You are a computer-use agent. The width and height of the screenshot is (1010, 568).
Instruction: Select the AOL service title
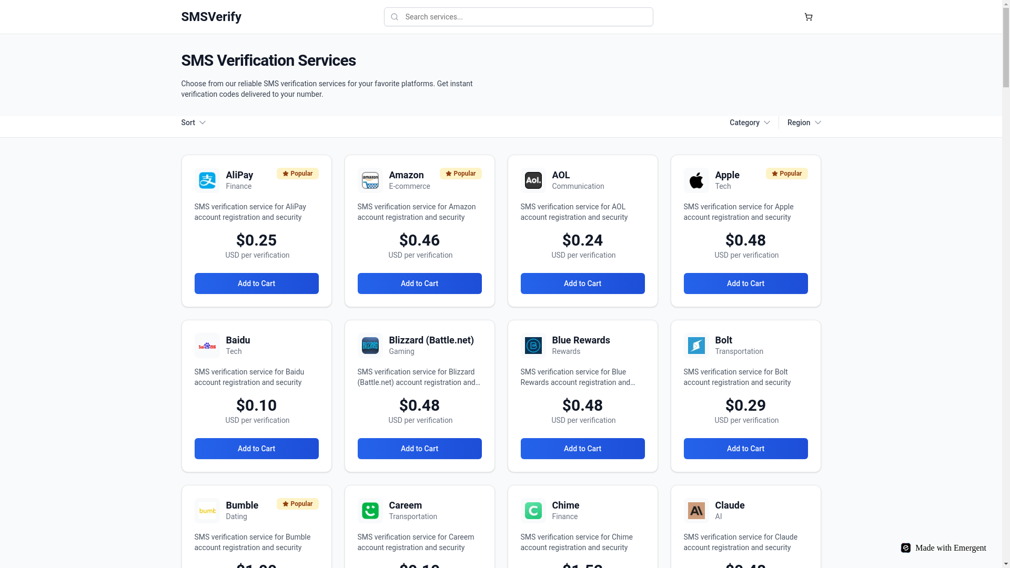pyautogui.click(x=561, y=175)
